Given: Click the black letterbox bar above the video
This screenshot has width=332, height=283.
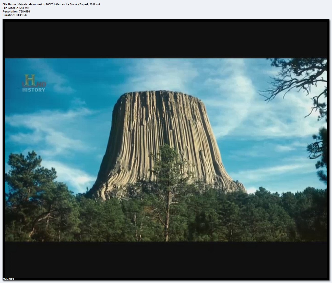Looking at the screenshot, I should pyautogui.click(x=166, y=40).
